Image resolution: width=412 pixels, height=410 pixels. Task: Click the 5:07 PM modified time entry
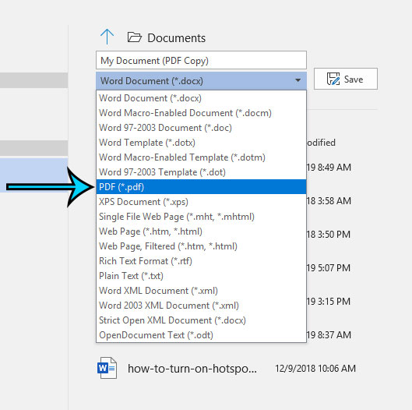[x=329, y=268]
